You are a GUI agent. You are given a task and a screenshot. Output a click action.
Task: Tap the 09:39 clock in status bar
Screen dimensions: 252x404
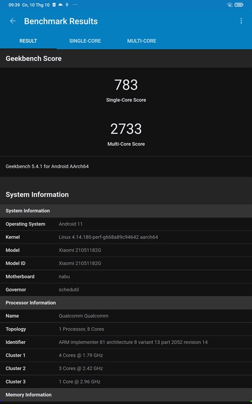(14, 5)
